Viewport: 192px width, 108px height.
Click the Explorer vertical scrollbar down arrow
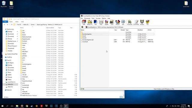coord(124,95)
